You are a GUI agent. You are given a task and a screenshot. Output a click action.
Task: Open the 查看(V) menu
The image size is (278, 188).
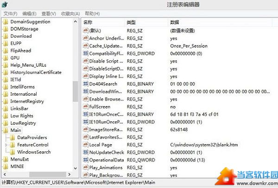[49, 13]
